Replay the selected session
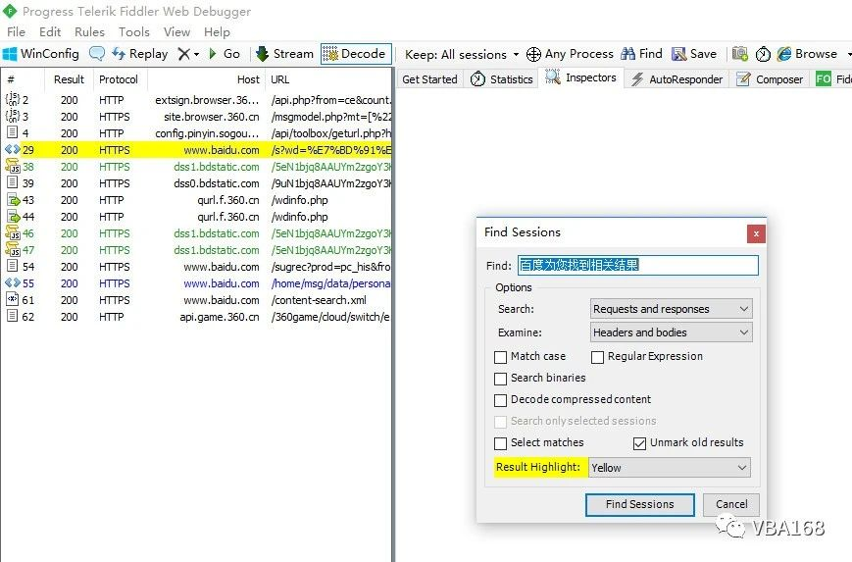 139,54
